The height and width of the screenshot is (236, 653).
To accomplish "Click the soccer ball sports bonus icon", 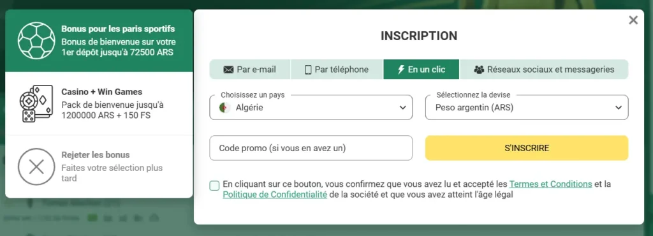I will (x=36, y=40).
